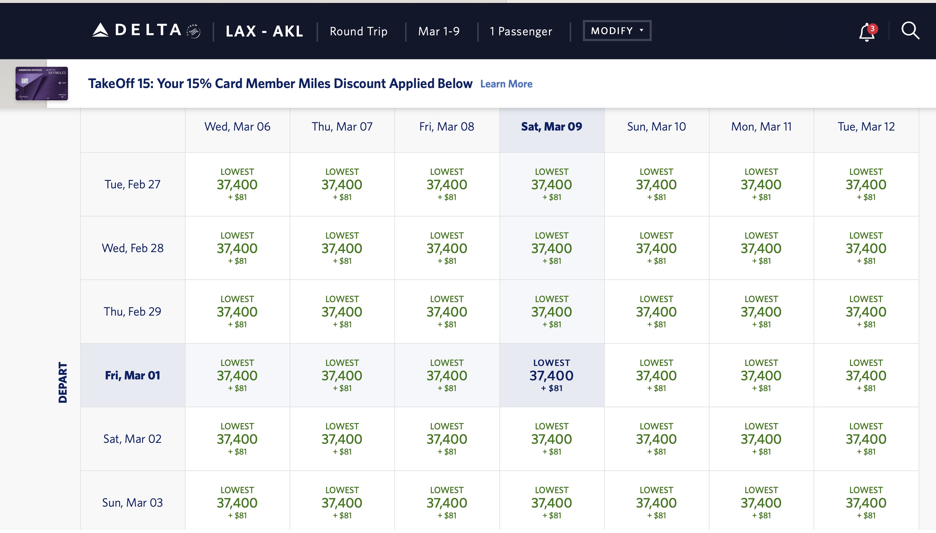936x533 pixels.
Task: Select the Sat, Mar 02 depart row header
Action: click(132, 439)
